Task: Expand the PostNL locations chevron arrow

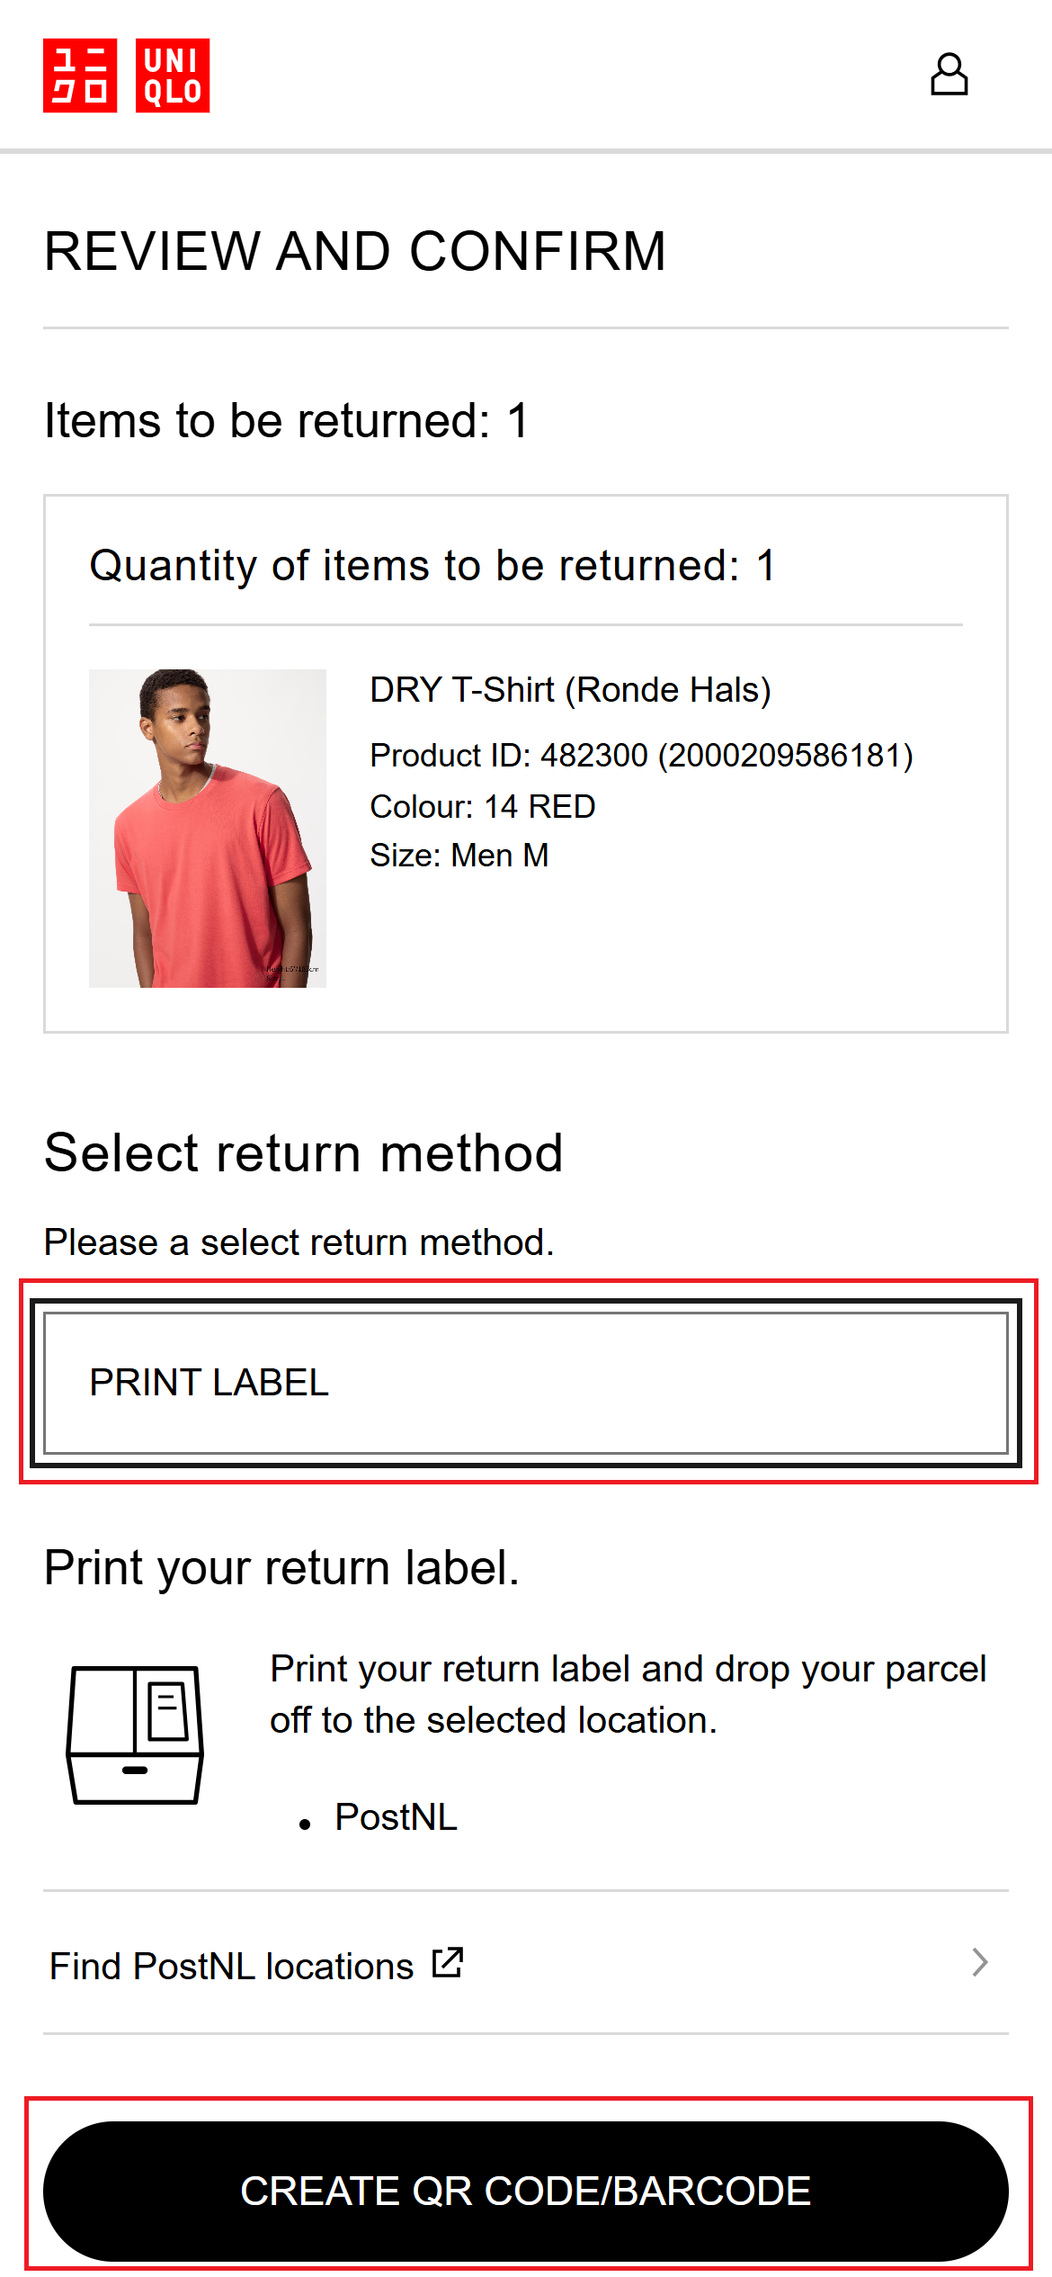Action: click(980, 1963)
